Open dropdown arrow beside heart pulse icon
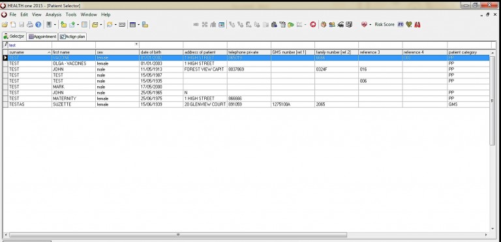Image resolution: width=501 pixels, height=242 pixels. pyautogui.click(x=371, y=25)
